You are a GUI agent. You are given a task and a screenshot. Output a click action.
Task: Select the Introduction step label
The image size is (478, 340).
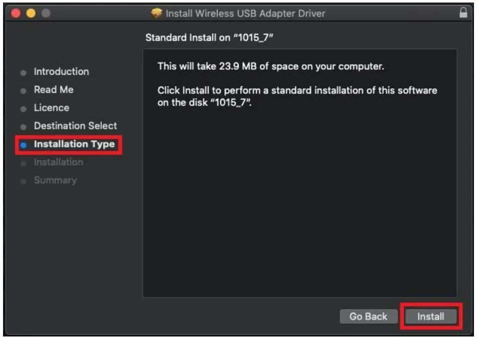point(61,72)
